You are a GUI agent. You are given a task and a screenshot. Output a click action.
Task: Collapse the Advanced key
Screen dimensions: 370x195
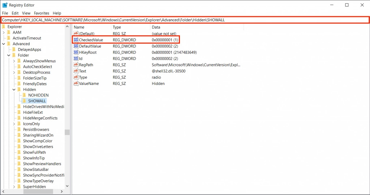(x=4, y=44)
